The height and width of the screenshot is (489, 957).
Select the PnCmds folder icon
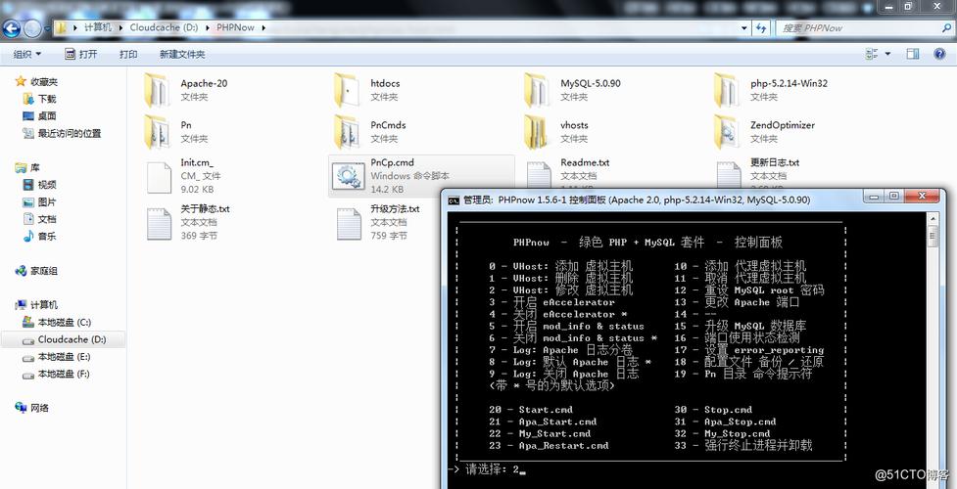[347, 132]
